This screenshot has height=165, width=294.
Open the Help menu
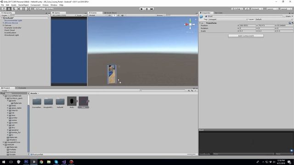point(61,5)
